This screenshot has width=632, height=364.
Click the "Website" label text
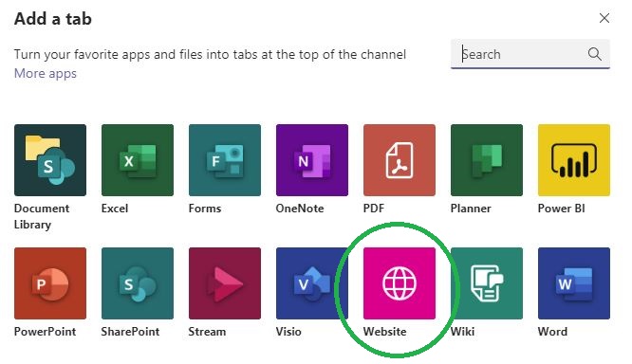384,332
